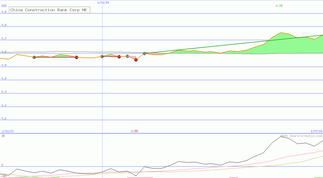Click the 0.4 price axis label
This screenshot has height=178, width=323.
pyautogui.click(x=4, y=78)
